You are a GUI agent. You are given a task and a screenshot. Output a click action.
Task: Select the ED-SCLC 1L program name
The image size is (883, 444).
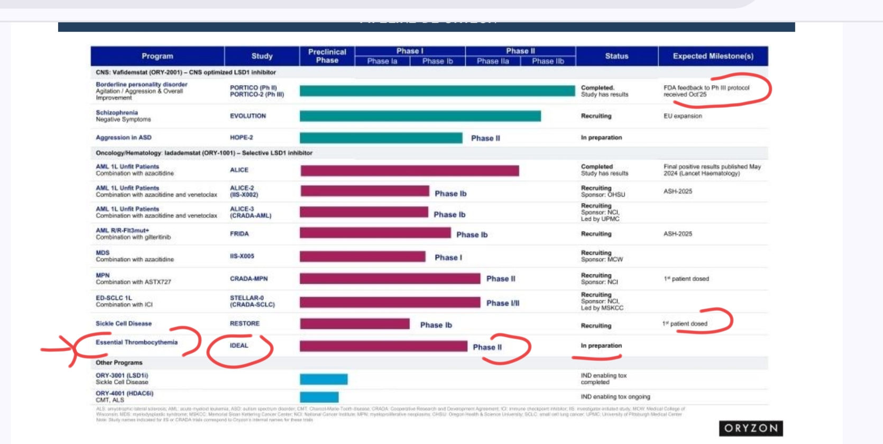tap(114, 298)
